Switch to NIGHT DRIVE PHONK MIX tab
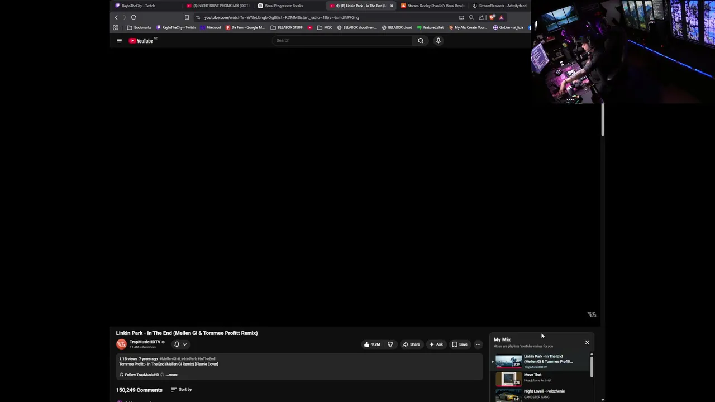 (218, 6)
